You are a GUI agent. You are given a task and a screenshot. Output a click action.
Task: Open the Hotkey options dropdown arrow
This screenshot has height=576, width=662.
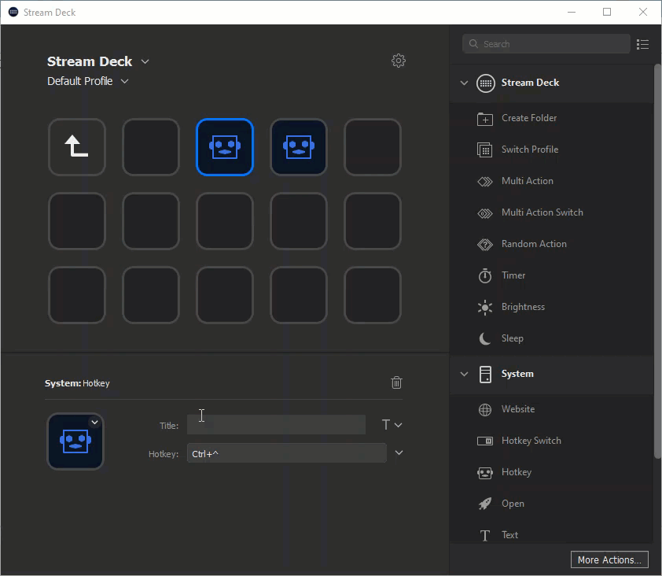coord(399,452)
